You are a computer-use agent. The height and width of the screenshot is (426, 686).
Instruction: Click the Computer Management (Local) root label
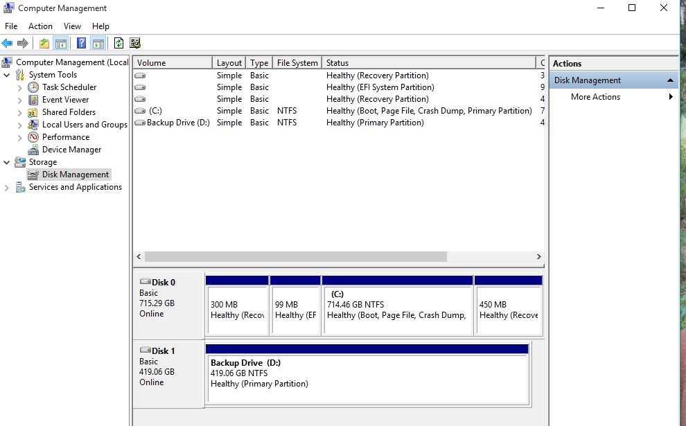(x=72, y=62)
